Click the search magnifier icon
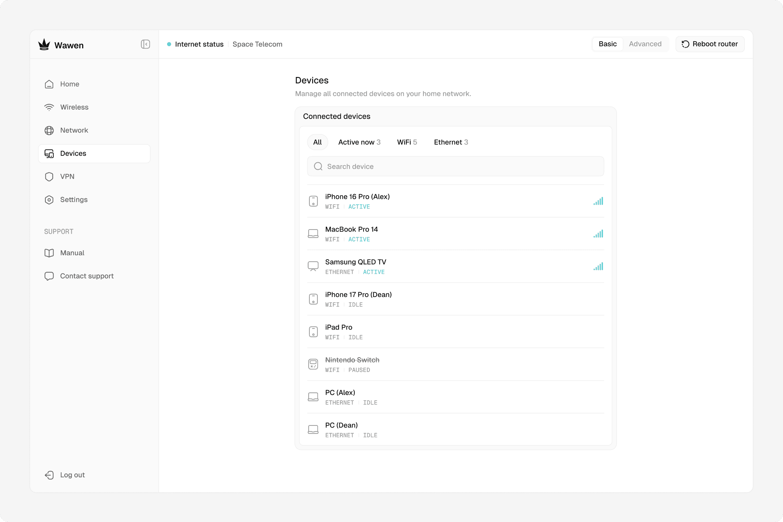The height and width of the screenshot is (522, 783). (318, 167)
